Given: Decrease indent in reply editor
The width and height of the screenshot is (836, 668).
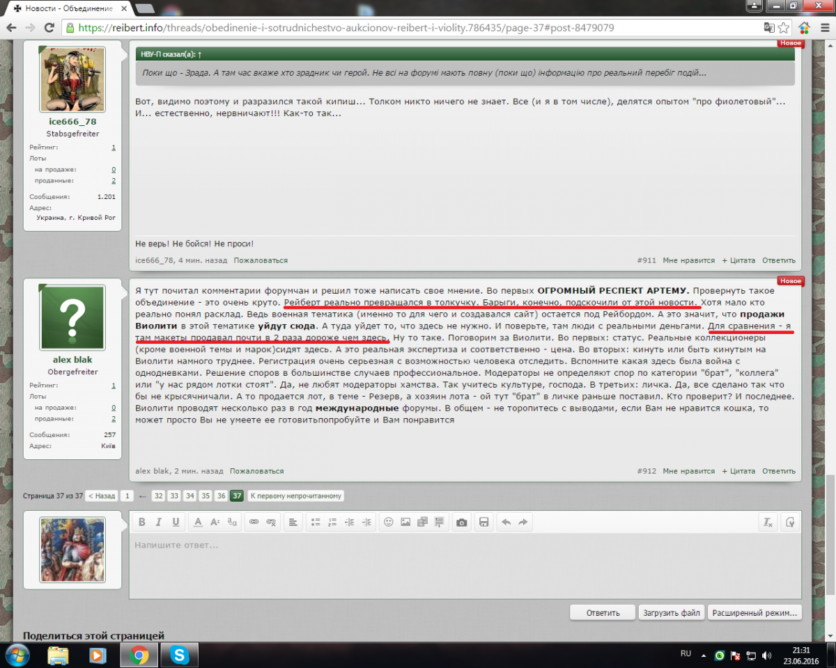Looking at the screenshot, I should click(350, 522).
